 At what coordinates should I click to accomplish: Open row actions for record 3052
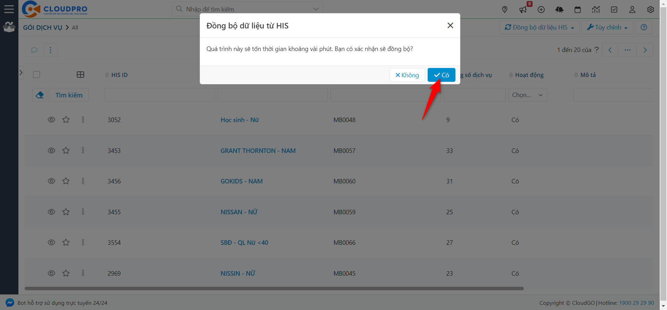click(83, 120)
